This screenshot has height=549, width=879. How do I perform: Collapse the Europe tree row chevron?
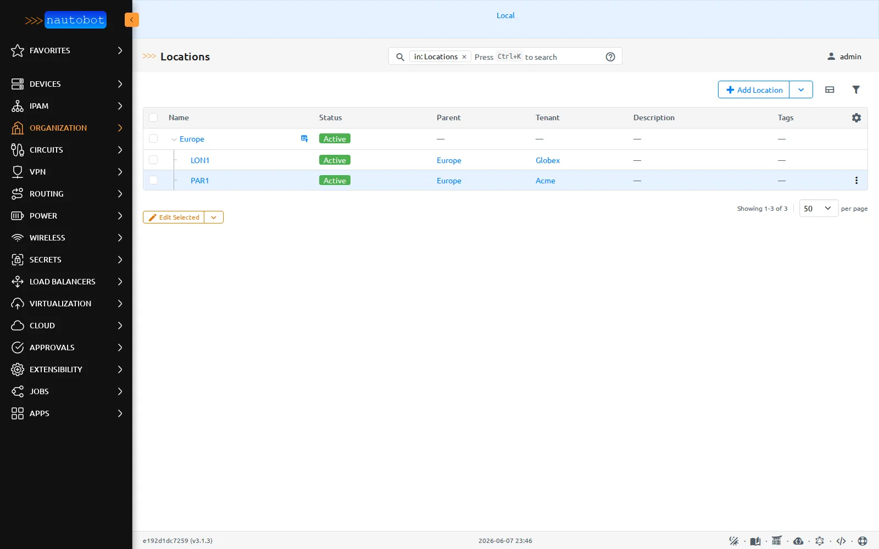174,139
